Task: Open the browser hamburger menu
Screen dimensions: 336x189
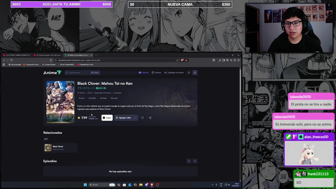Action: coord(239,60)
